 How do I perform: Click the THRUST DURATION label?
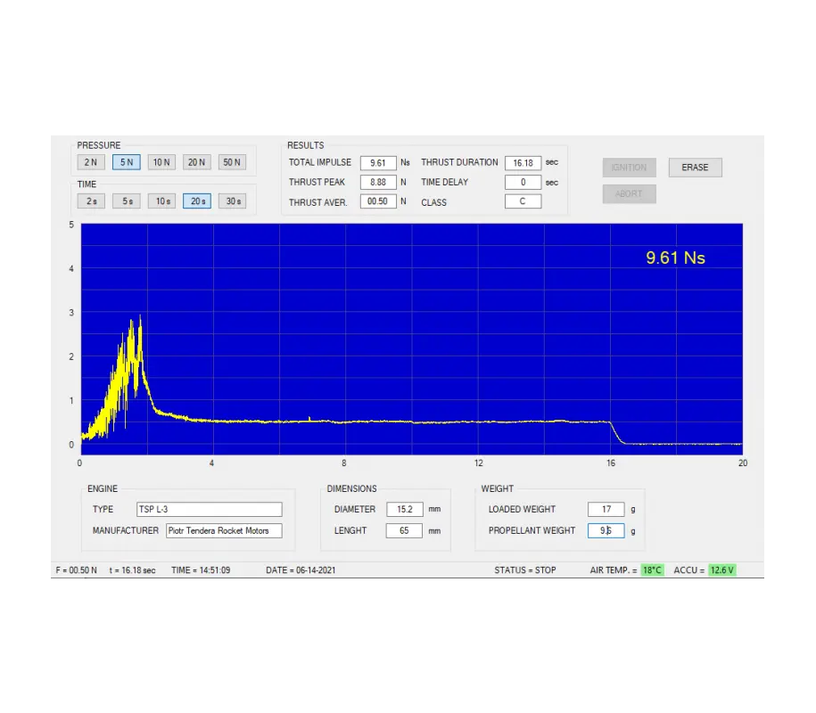pyautogui.click(x=459, y=162)
